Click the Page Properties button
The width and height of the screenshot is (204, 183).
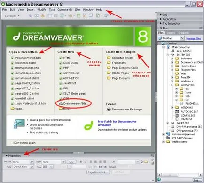tap(98, 172)
